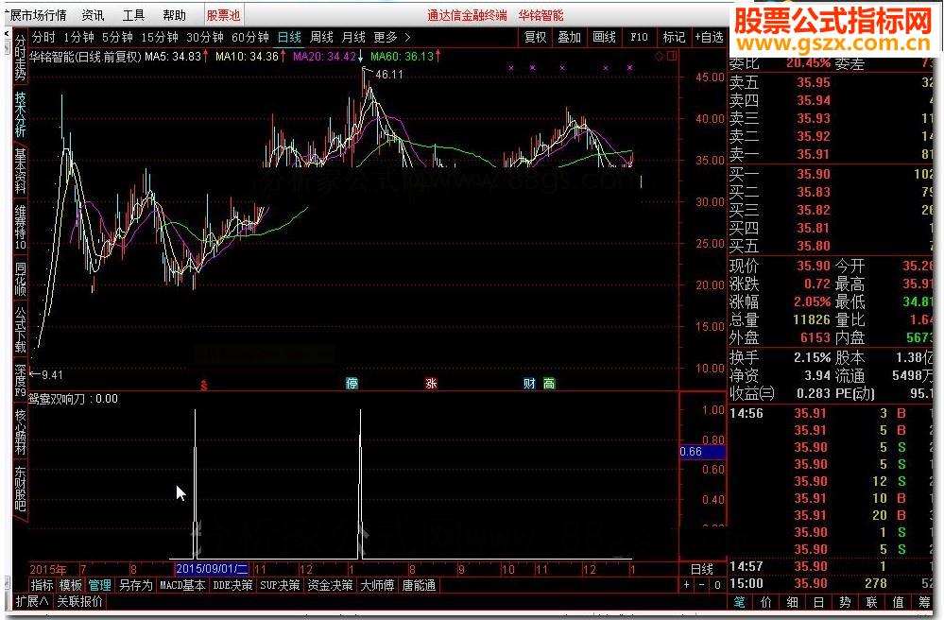Open the 模板 tab at the bottom
Viewport: 944px width, 620px height.
(x=71, y=585)
